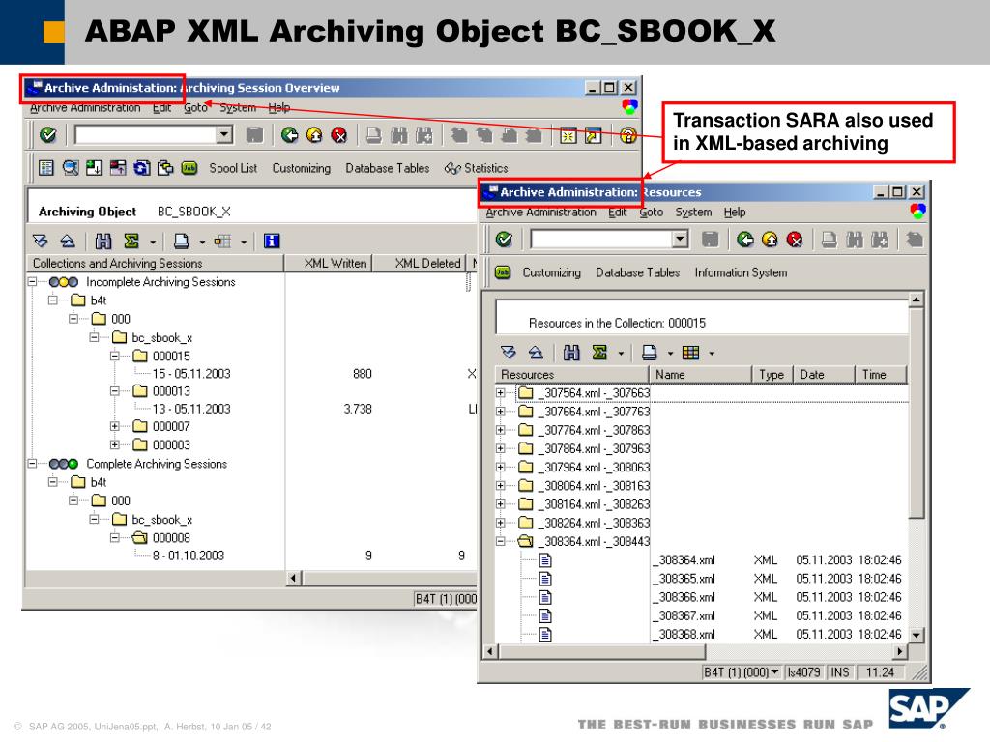Click Find binoculars in Resources list toolbar
Viewport: 990px width, 742px height.
coord(571,353)
